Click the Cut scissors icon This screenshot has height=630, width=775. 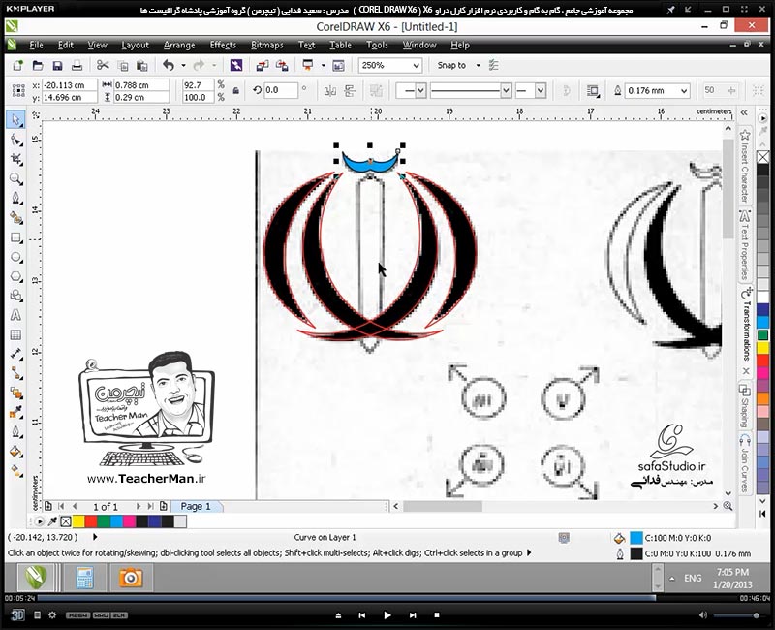coord(103,65)
